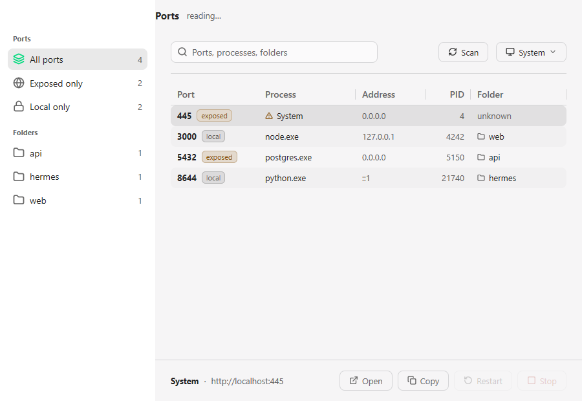This screenshot has height=401, width=582.
Task: Click the warning triangle next to System process
Action: [269, 116]
